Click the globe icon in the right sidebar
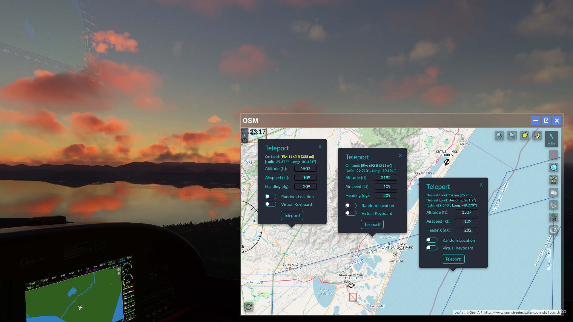The height and width of the screenshot is (322, 573). point(554,167)
